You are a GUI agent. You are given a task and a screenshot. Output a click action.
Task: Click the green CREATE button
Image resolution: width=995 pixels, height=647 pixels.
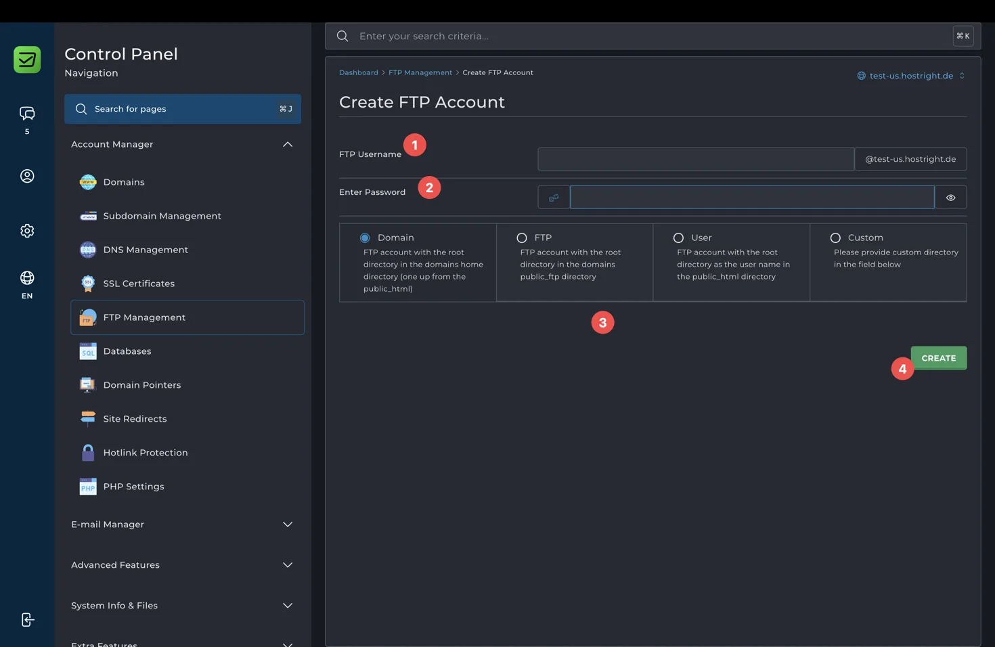click(939, 358)
